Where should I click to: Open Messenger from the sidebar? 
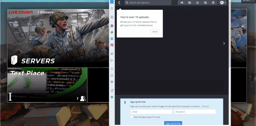[112, 26]
